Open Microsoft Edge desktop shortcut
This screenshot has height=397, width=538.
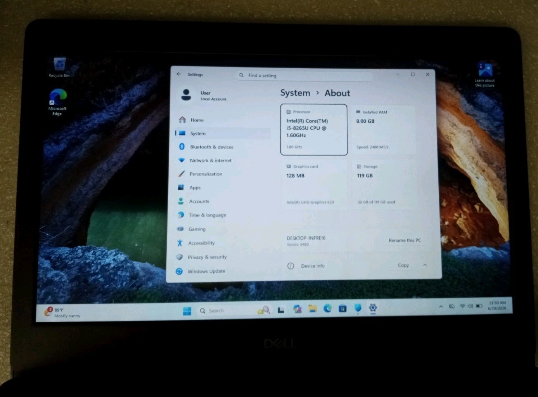point(57,102)
